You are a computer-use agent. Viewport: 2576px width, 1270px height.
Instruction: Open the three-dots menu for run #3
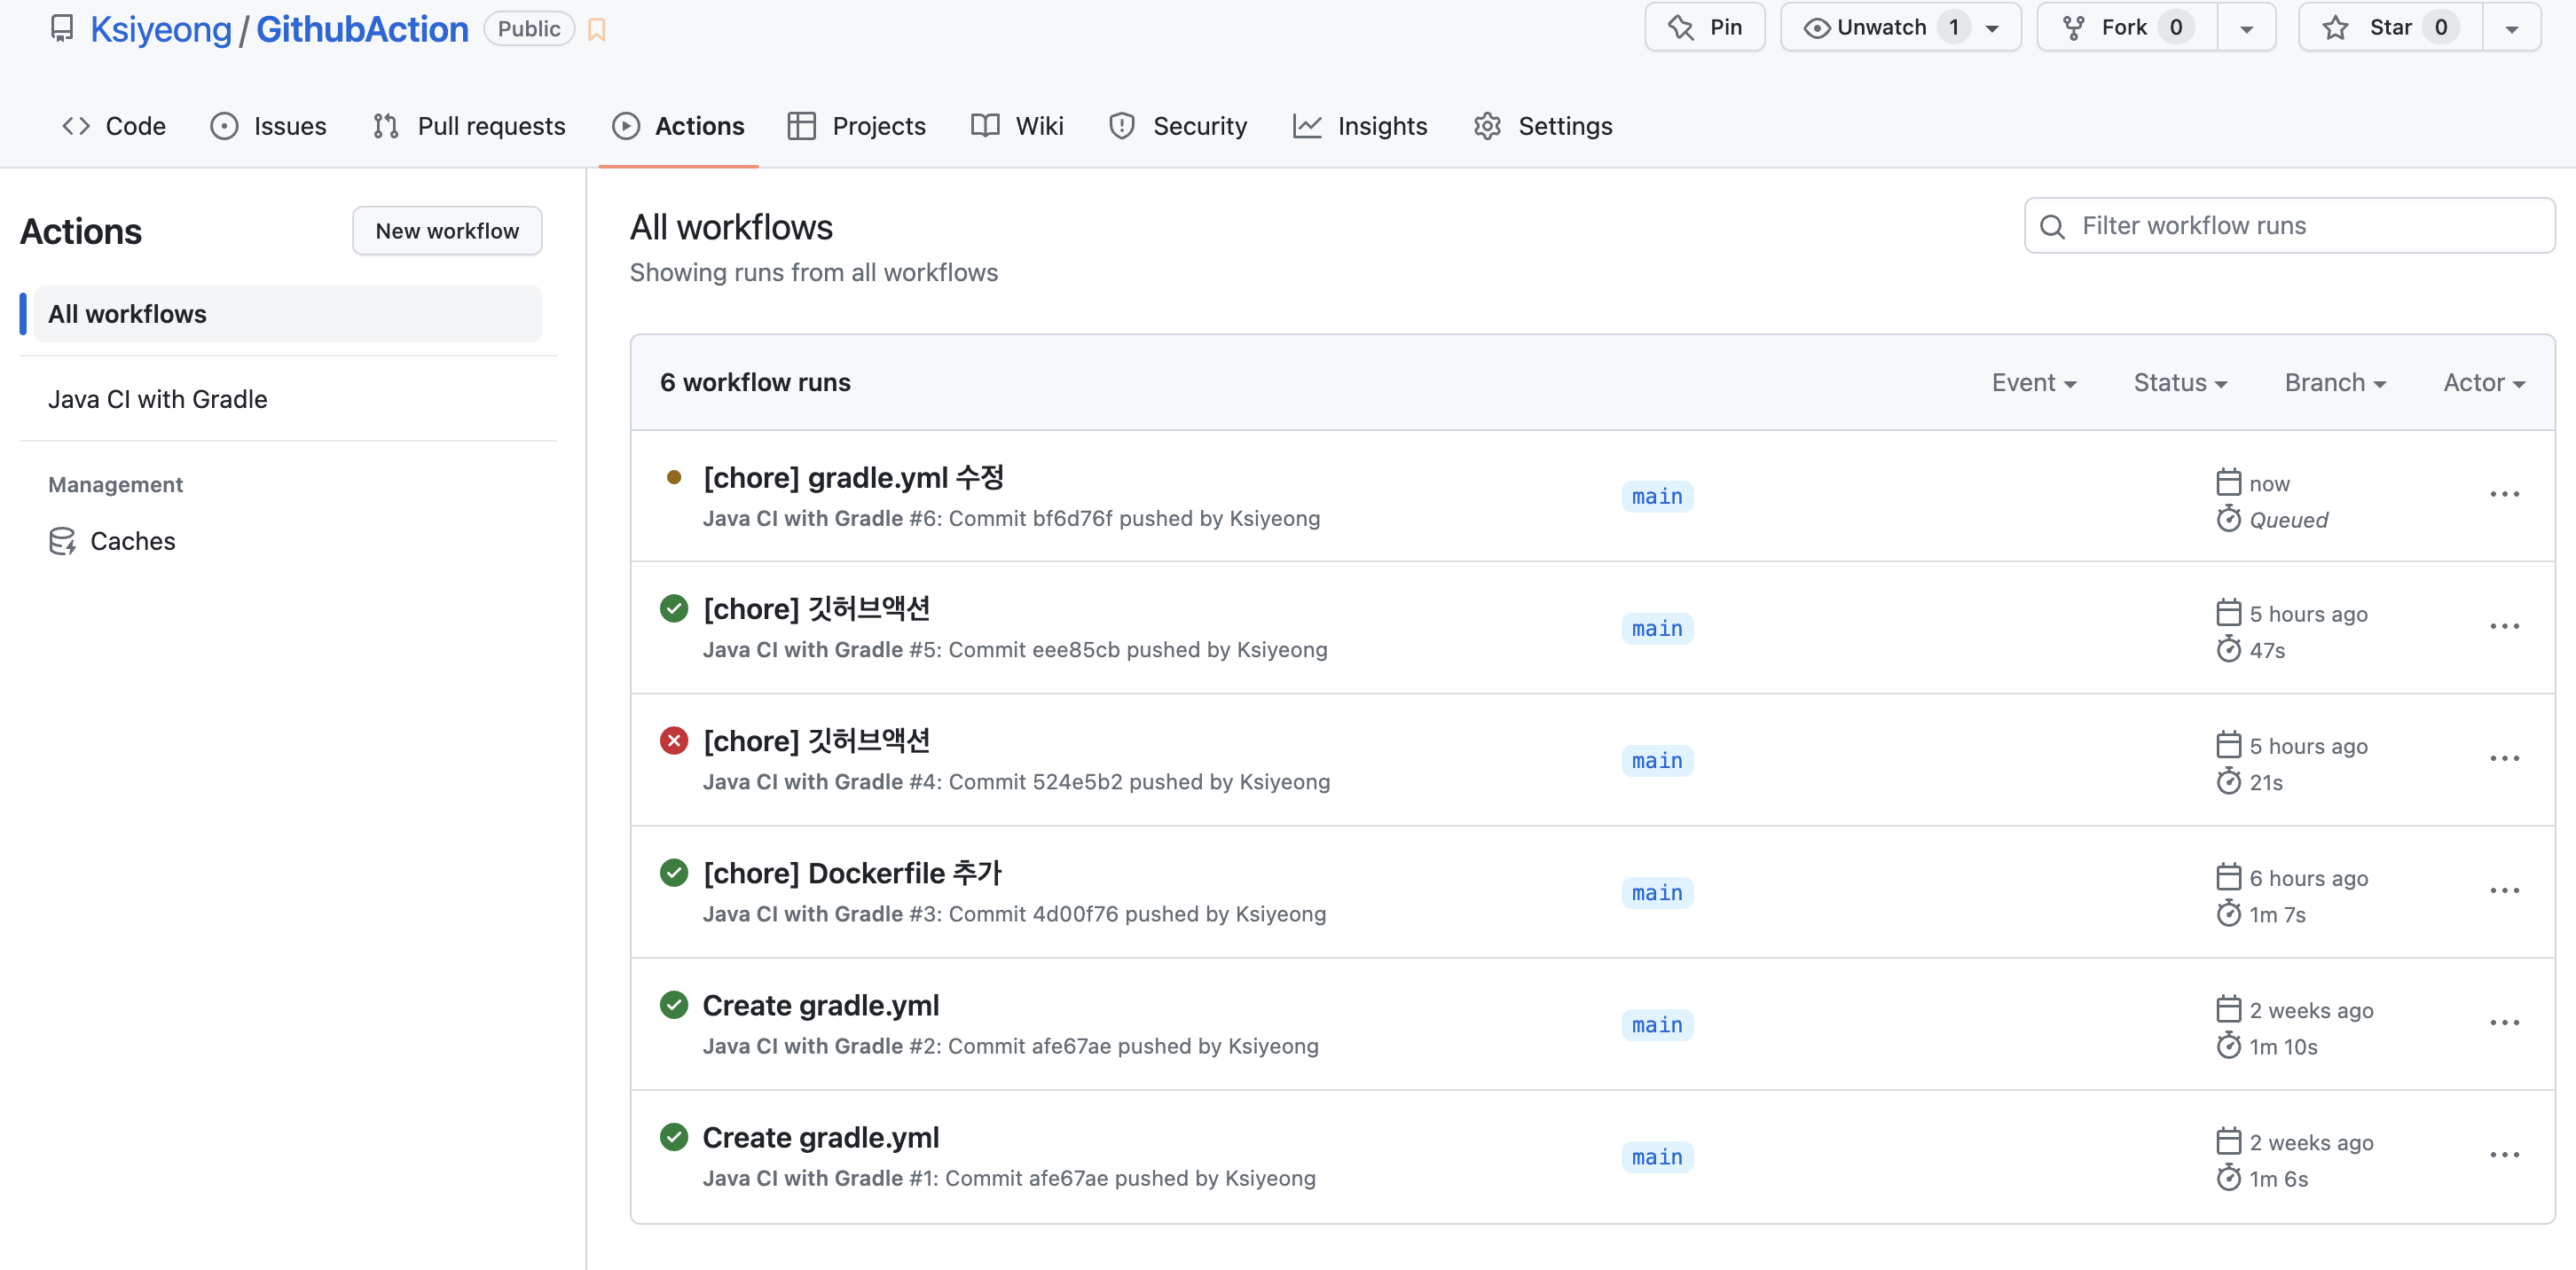2503,891
